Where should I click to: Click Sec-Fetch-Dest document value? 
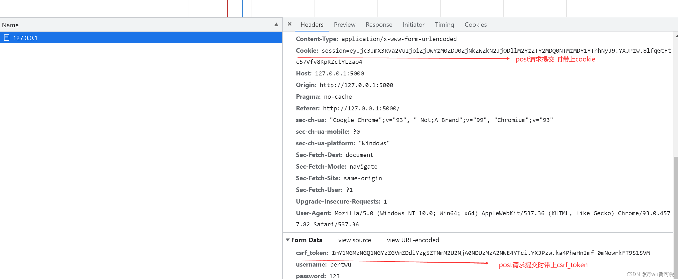(359, 155)
